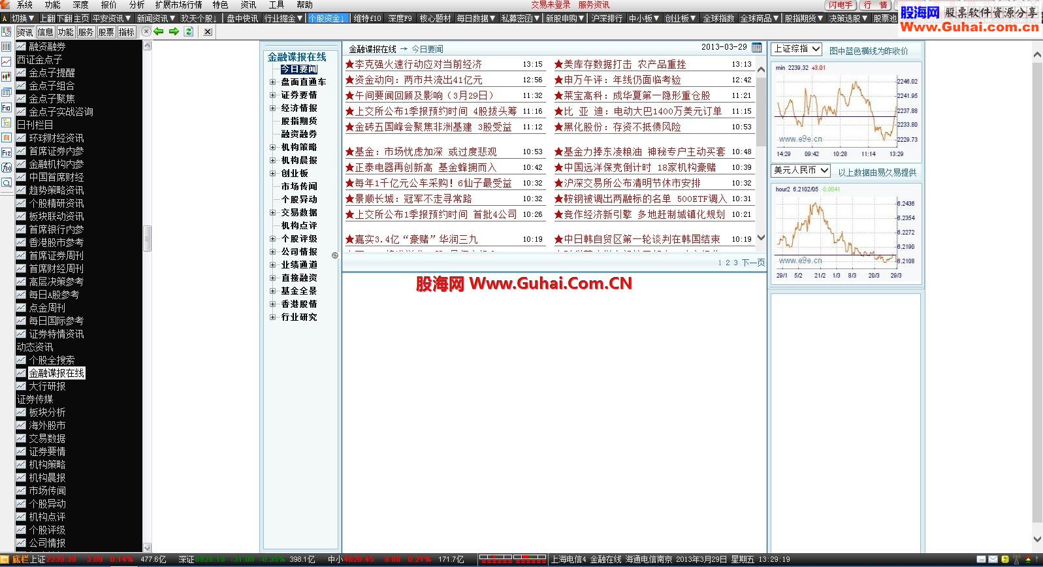
Task: Open the 功能 menu
Action: [x=53, y=5]
